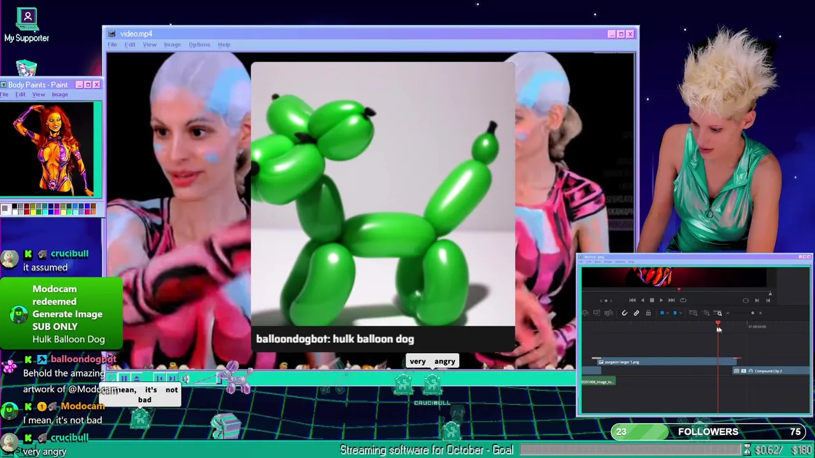This screenshot has width=815, height=458.
Task: Pick the red swatch in Paint palette
Action: (x=27, y=212)
